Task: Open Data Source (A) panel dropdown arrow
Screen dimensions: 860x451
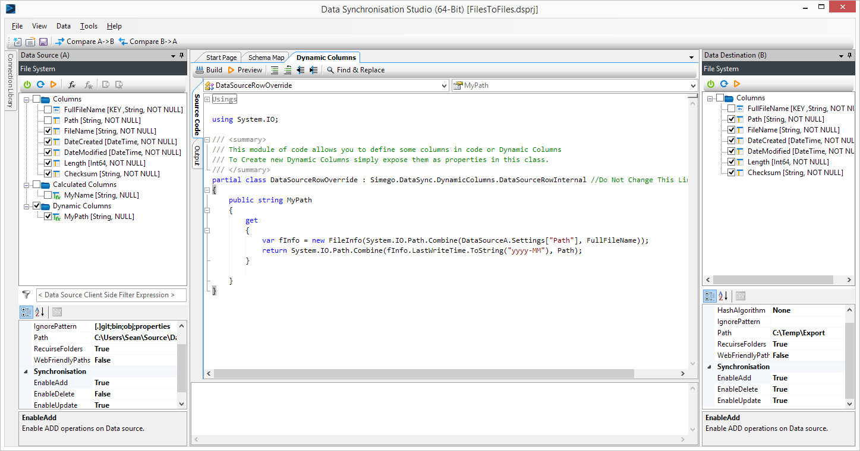Action: [x=172, y=56]
